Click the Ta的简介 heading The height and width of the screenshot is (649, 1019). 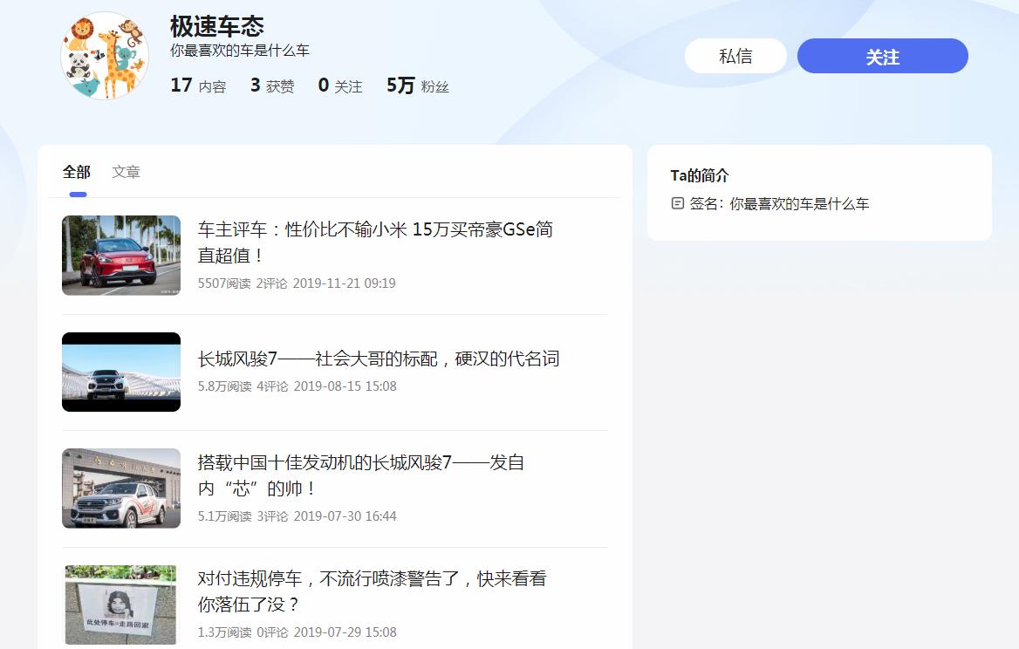(x=700, y=175)
